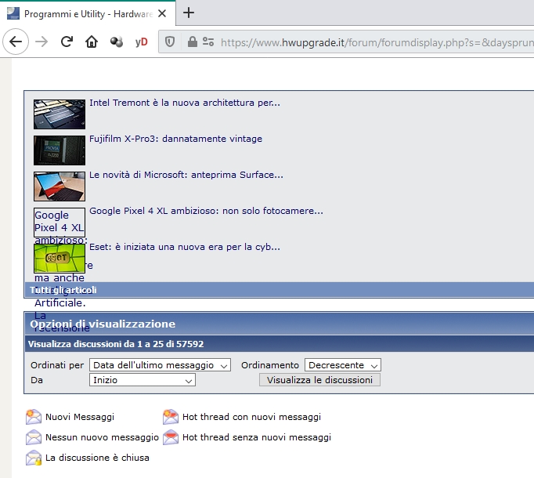Screen dimensions: 534x478
Task: Open the browser home page icon
Action: point(92,42)
